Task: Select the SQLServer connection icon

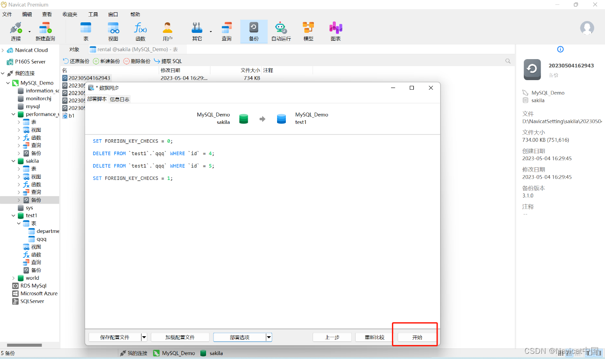Action: pyautogui.click(x=15, y=302)
